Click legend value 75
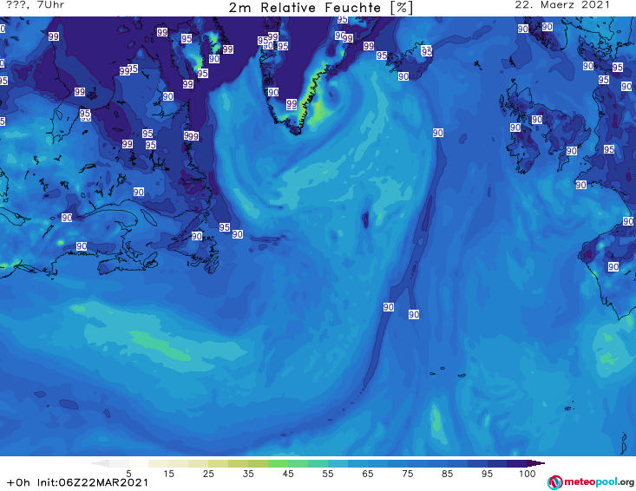Image resolution: width=636 pixels, height=491 pixels. point(408,474)
